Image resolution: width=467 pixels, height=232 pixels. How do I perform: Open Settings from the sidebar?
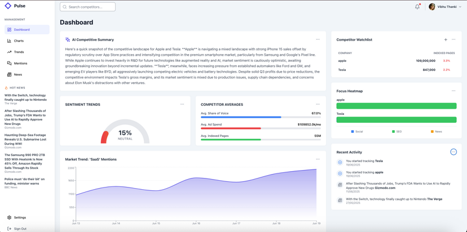pos(27,217)
